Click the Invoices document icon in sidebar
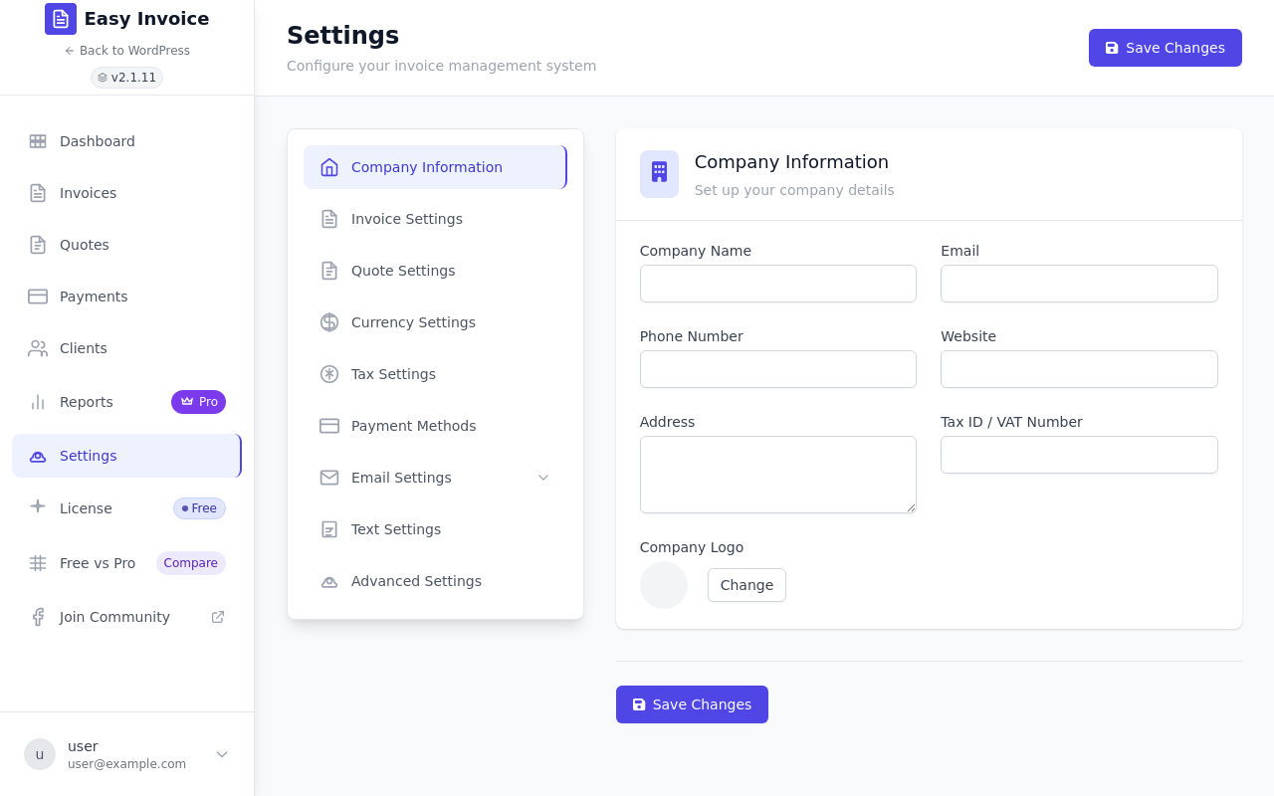Screen dimensions: 1274x796 [38, 193]
